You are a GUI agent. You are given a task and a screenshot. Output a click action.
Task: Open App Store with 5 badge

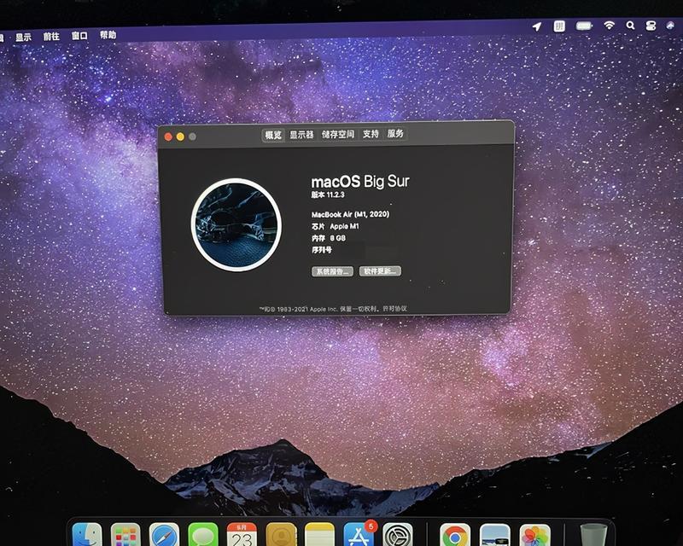pyautogui.click(x=359, y=535)
